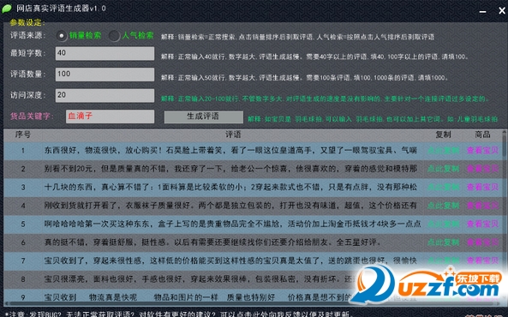Click 查看宝贝 in row 6

coord(482,242)
